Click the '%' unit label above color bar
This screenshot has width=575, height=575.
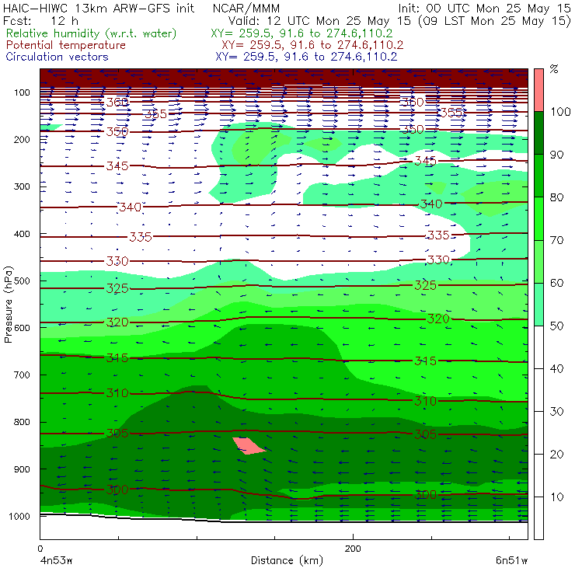point(554,69)
